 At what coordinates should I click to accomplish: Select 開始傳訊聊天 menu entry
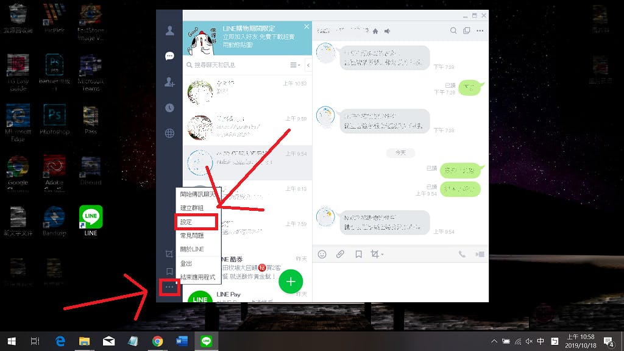click(x=198, y=194)
